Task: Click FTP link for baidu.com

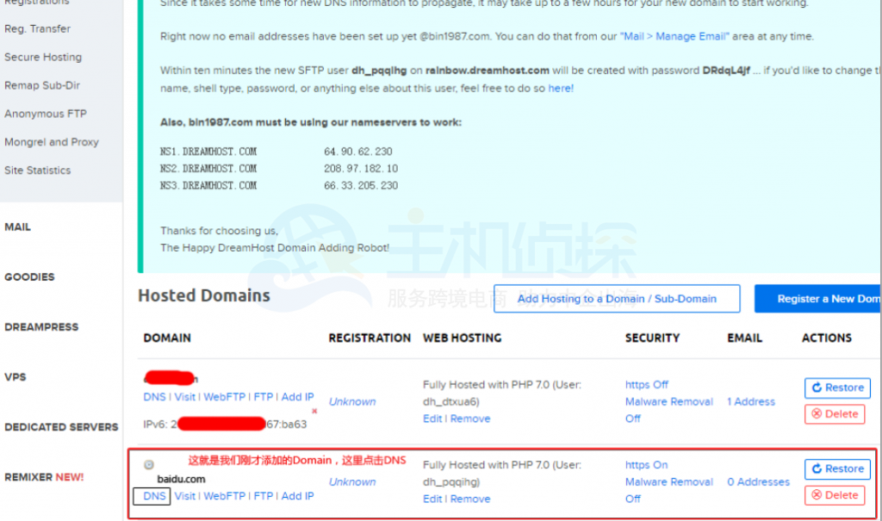Action: click(264, 496)
